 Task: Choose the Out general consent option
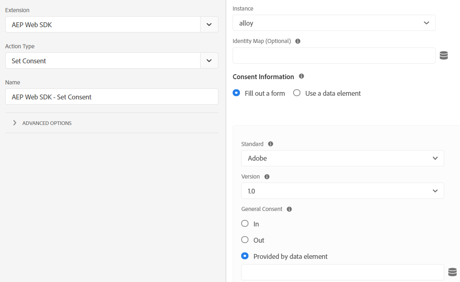pos(245,240)
